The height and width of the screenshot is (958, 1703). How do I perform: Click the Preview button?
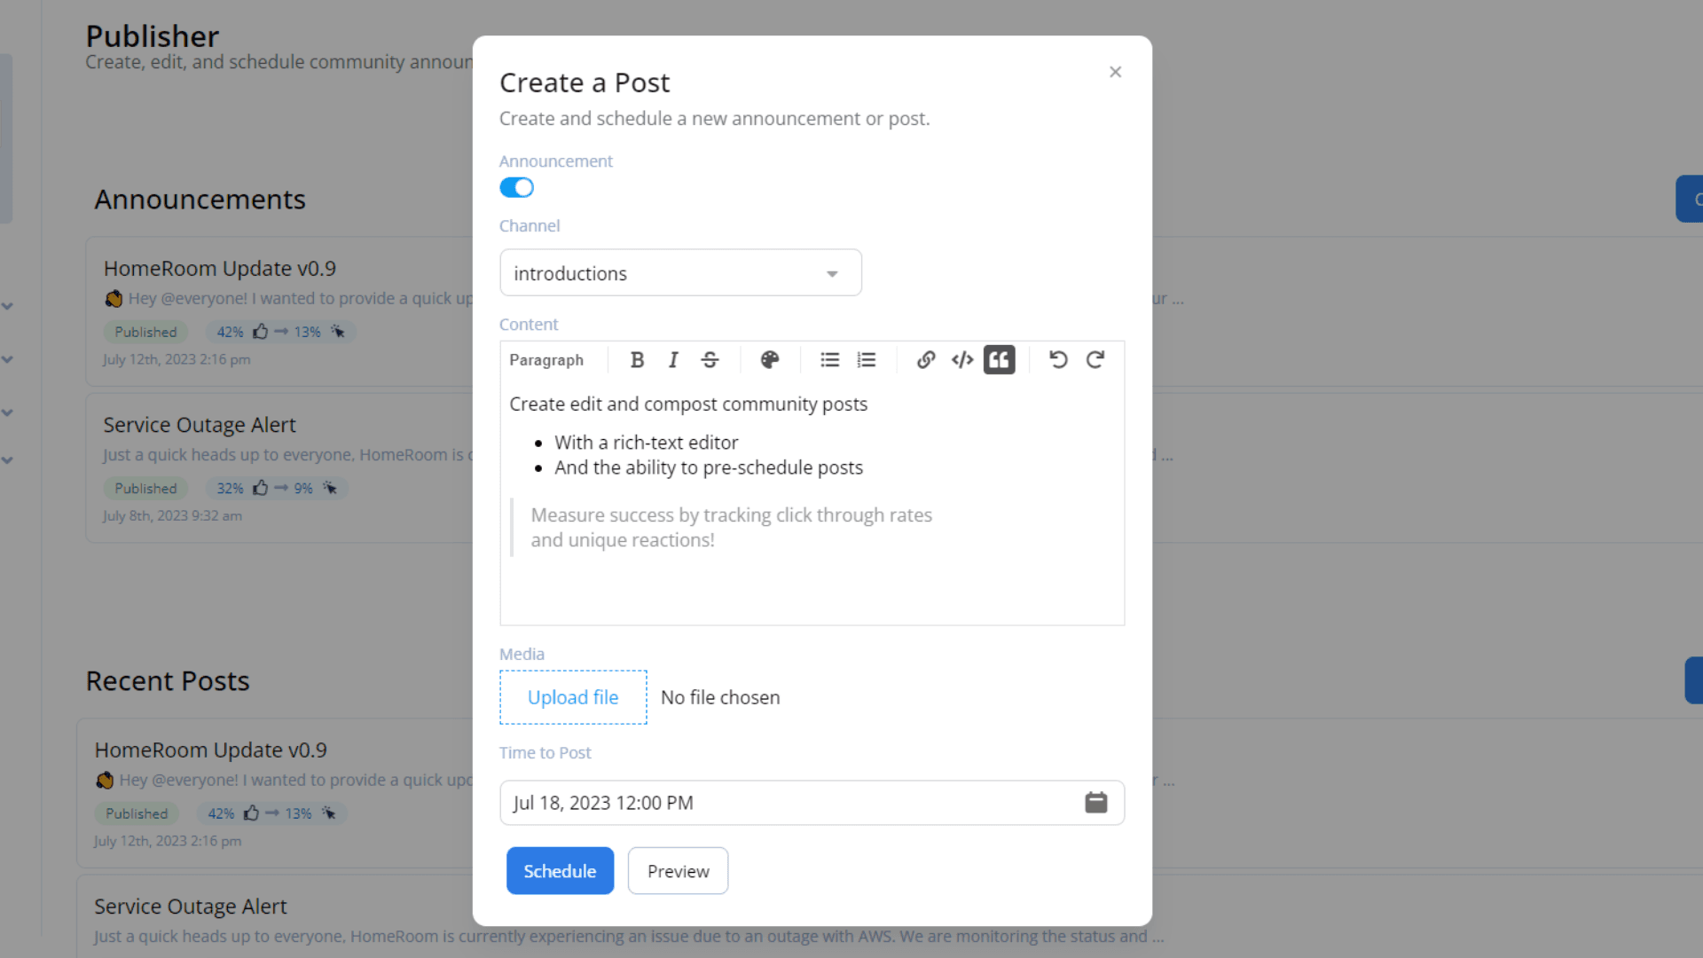pos(678,871)
